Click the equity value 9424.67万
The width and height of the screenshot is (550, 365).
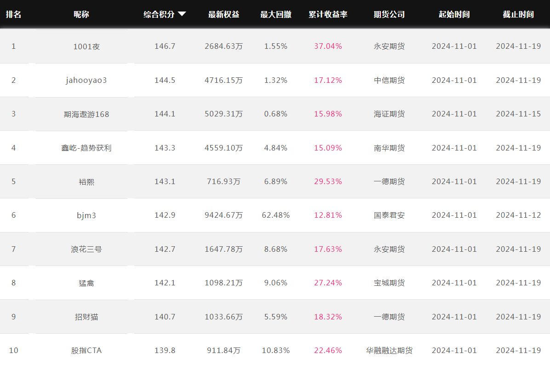[224, 215]
